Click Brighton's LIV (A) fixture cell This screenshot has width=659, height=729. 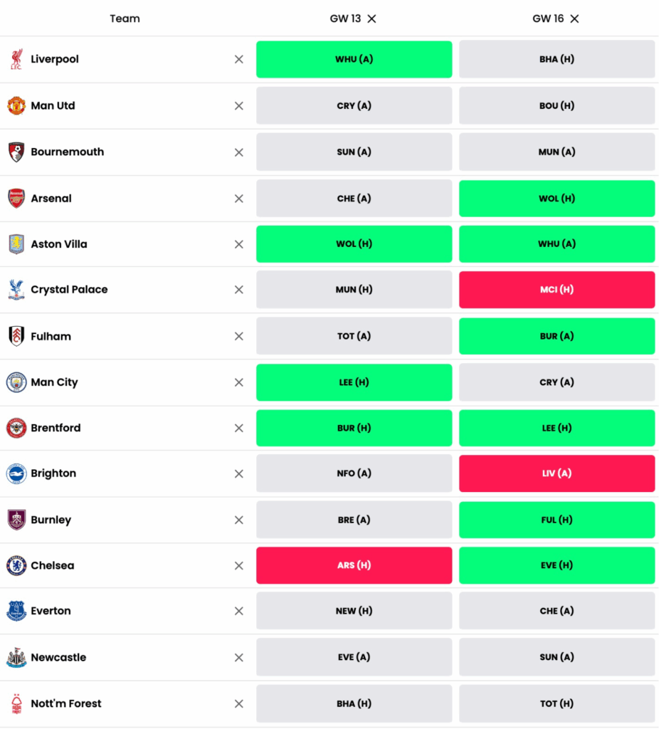(557, 474)
